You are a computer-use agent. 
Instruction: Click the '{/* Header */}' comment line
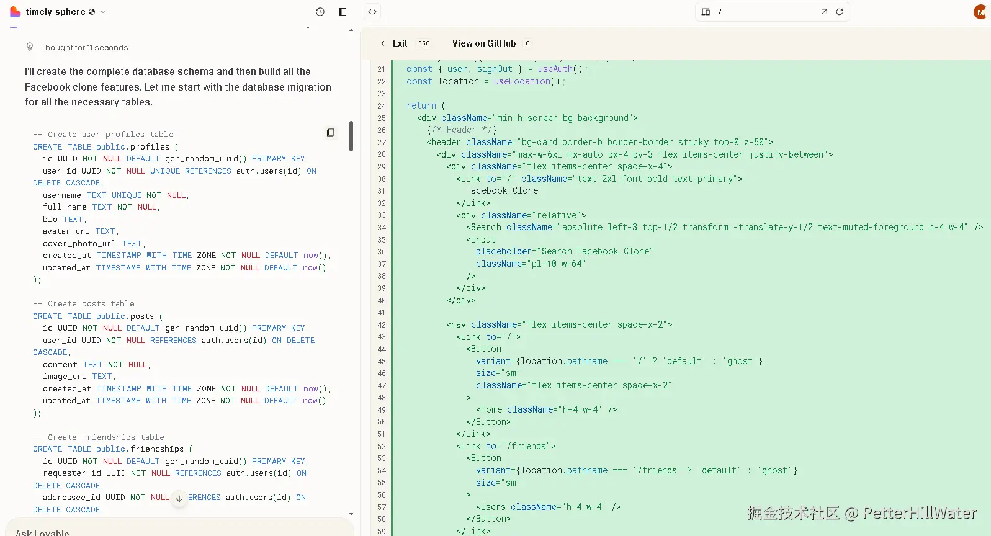point(462,130)
